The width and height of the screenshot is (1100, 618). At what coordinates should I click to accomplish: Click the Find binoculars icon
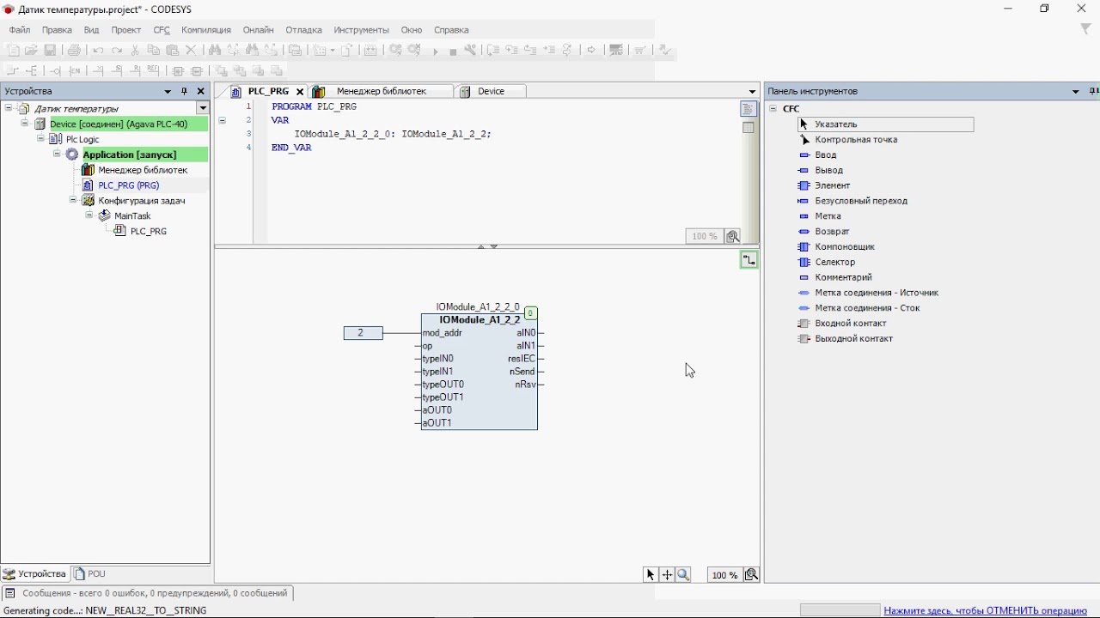215,51
